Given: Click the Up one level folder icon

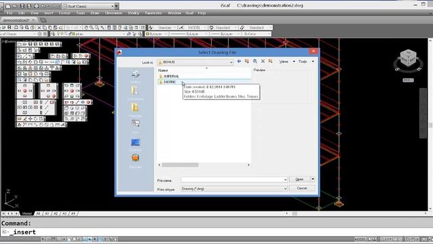Looking at the screenshot, I should point(247,62).
